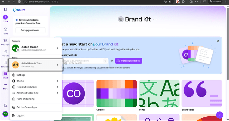
Task: Open the Brand voice card
Action: point(202,93)
